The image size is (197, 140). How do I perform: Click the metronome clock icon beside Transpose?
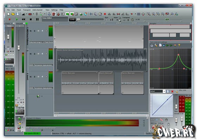(x=133, y=20)
